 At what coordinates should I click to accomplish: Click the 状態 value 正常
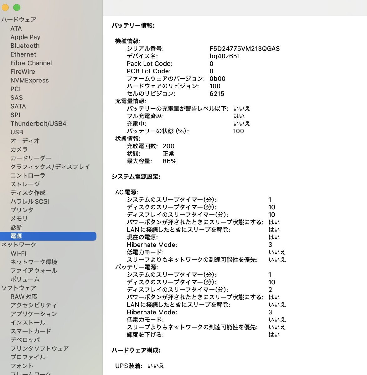click(168, 154)
